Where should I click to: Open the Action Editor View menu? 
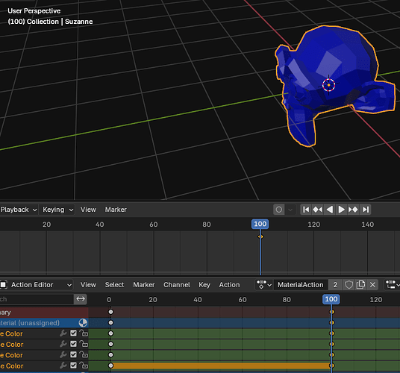tap(88, 285)
